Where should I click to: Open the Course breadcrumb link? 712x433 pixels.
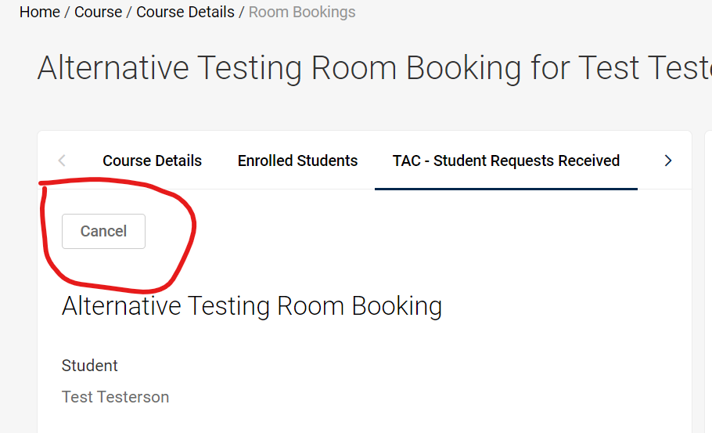[98, 12]
